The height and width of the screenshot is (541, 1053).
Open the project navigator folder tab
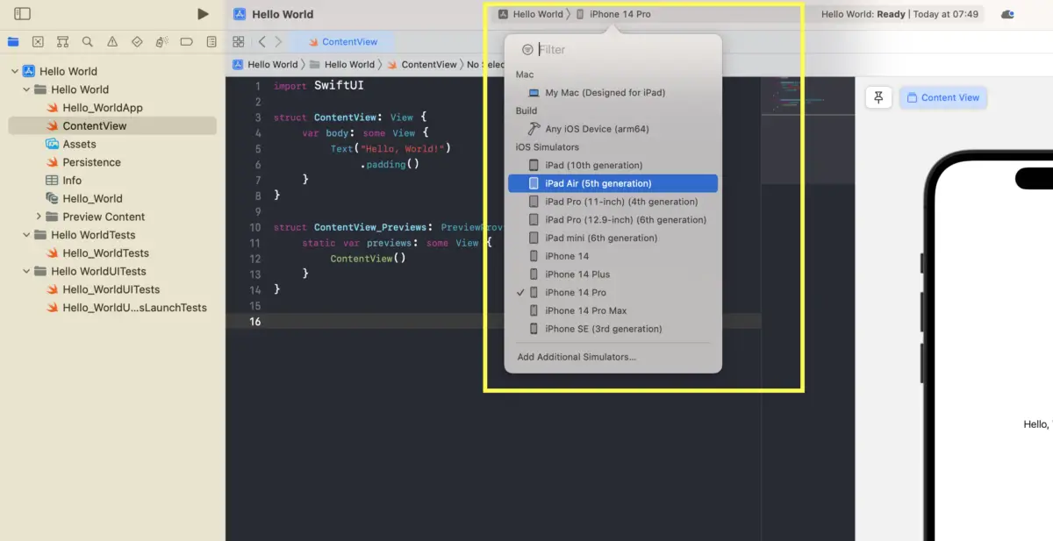pyautogui.click(x=13, y=42)
